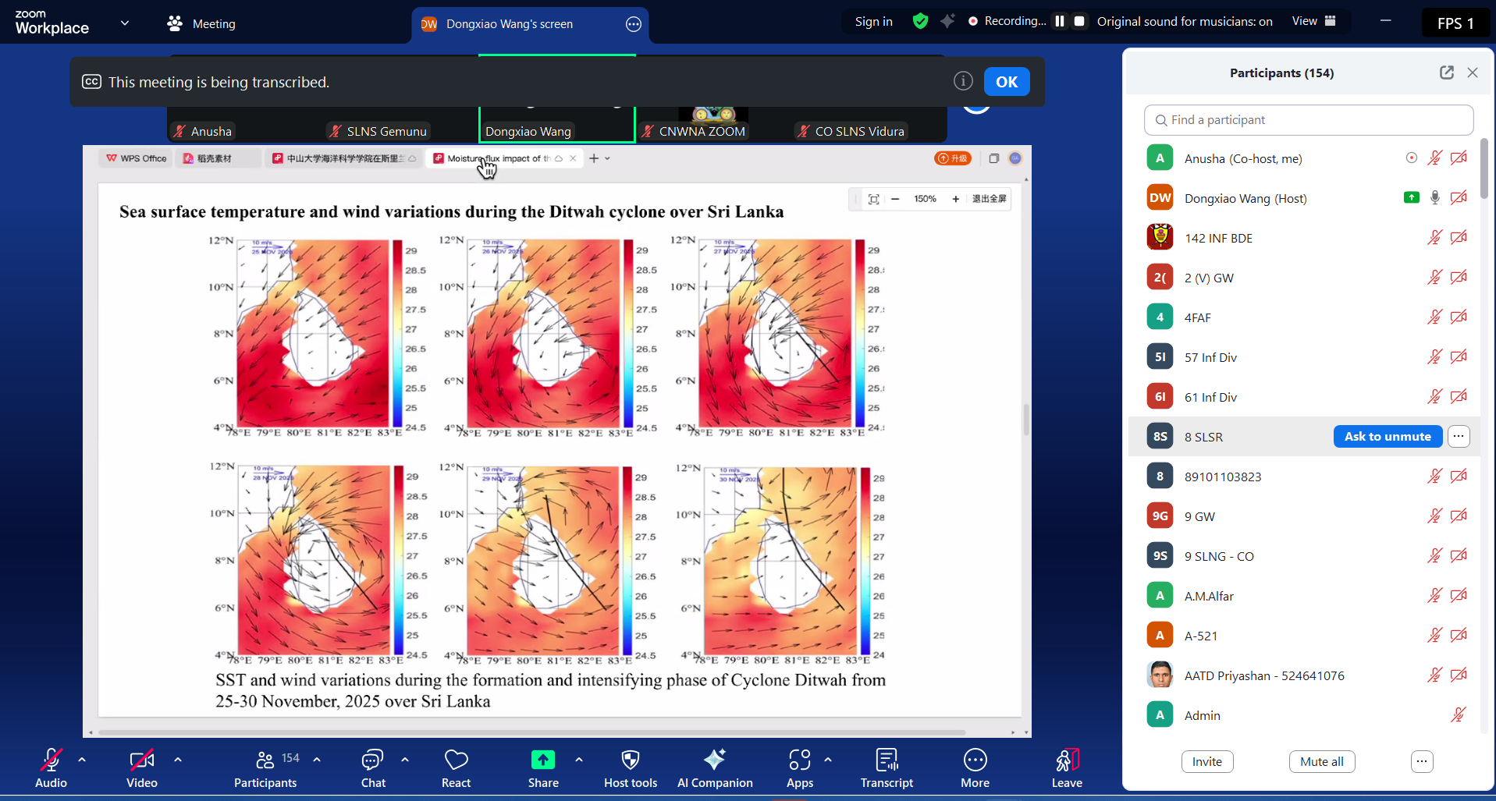Expand the audio options chevron
1496x801 pixels.
pyautogui.click(x=81, y=760)
